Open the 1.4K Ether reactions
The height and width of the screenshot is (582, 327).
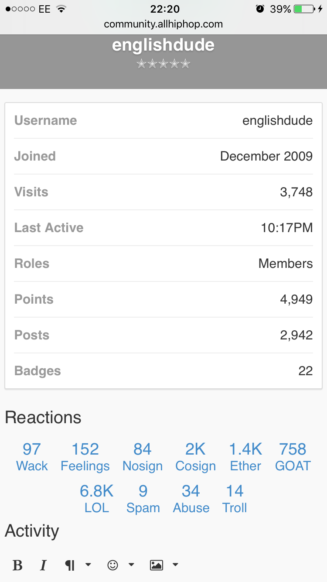(x=245, y=457)
